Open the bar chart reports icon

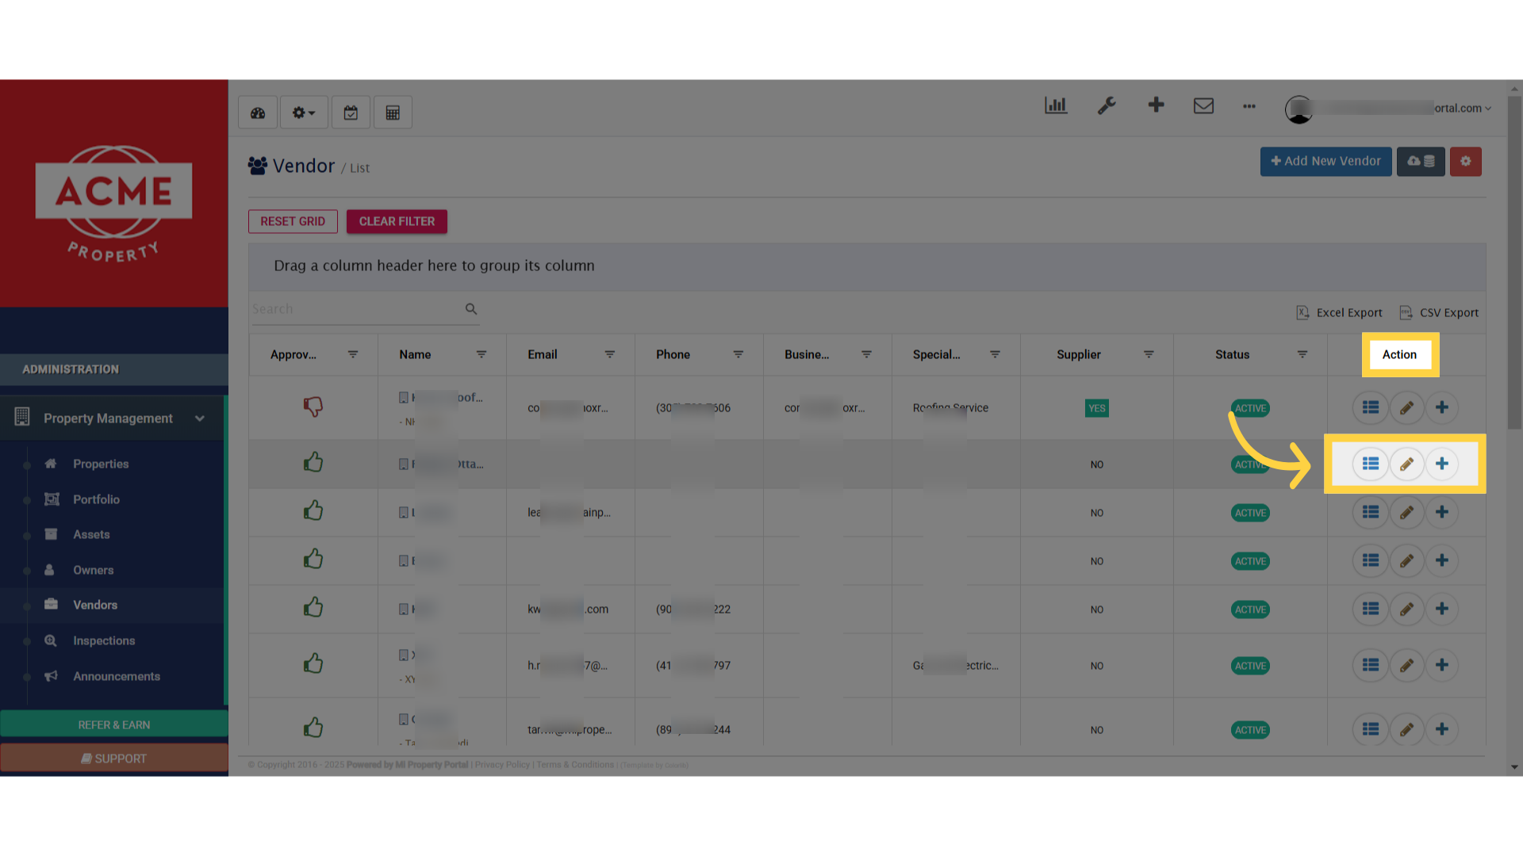(1056, 105)
